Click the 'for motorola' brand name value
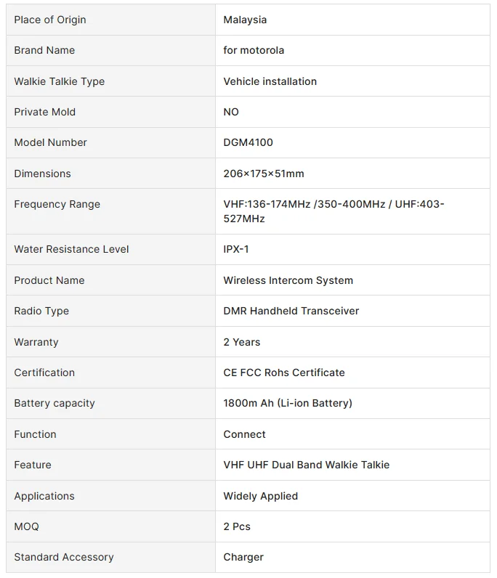Screen dimensions: 497x578 click(254, 50)
